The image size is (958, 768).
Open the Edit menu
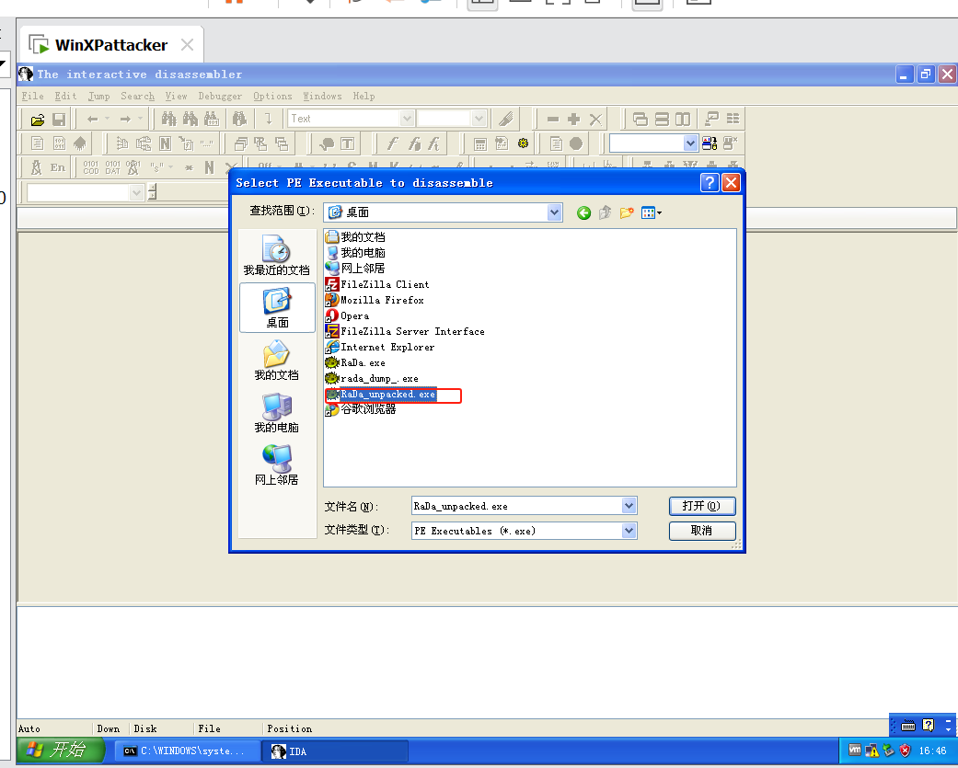(65, 96)
